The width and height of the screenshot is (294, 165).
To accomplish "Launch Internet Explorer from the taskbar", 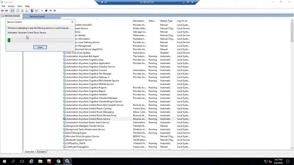I will pyautogui.click(x=31, y=161).
